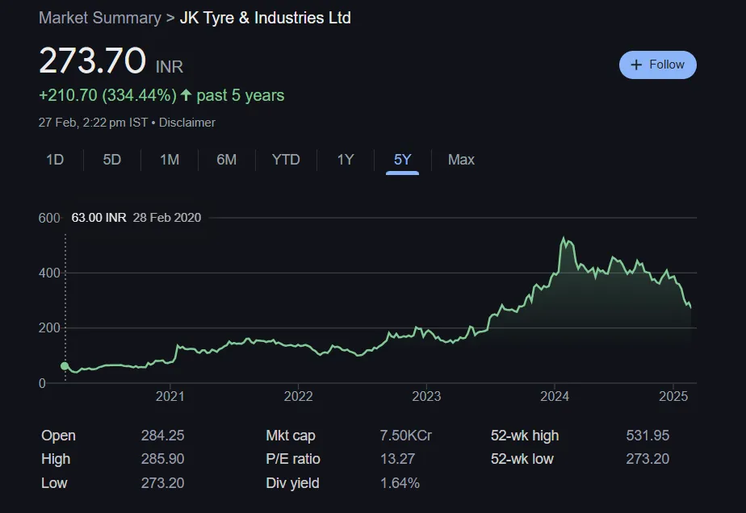746x513 pixels.
Task: Click the '+210.70 (334.44%)' change text
Action: 107,95
